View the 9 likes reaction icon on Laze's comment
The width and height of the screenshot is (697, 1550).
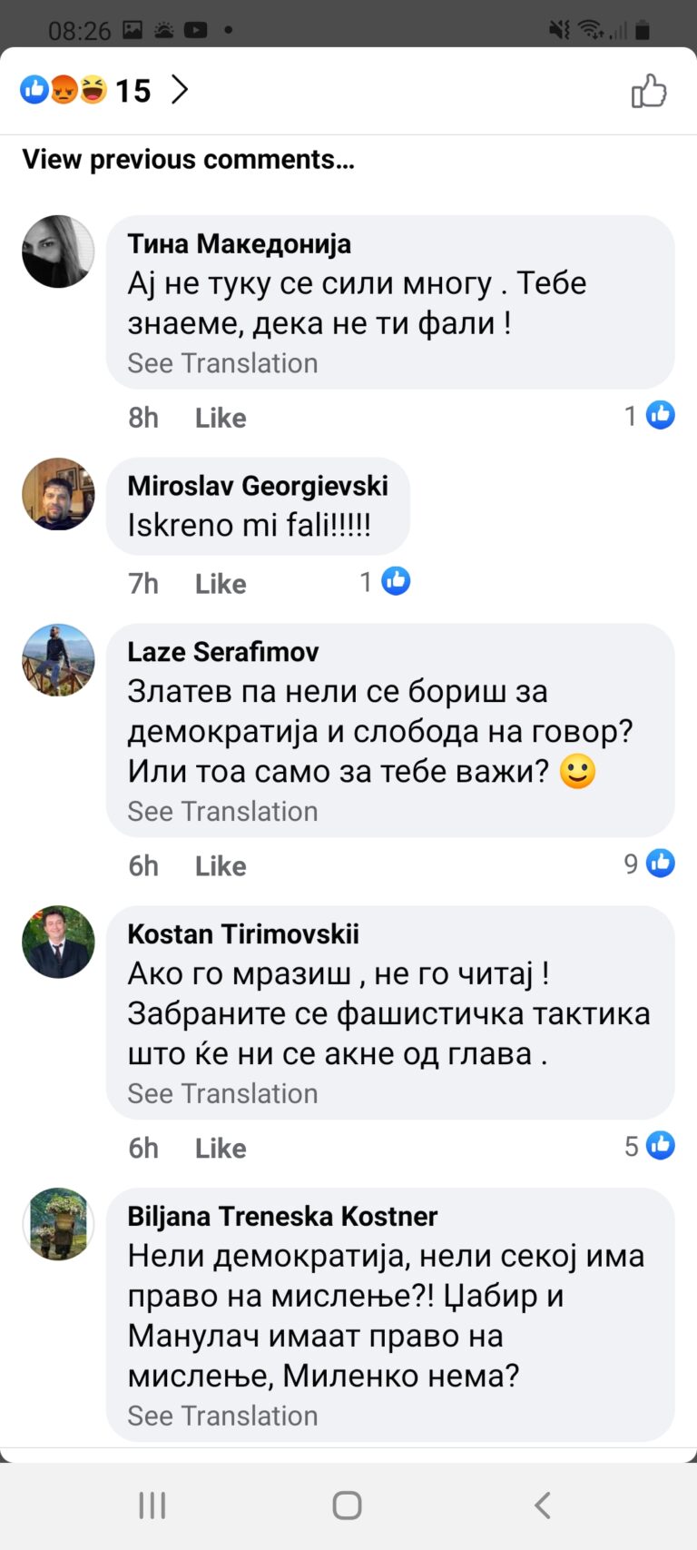point(660,864)
